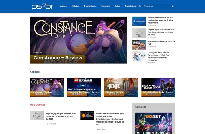This screenshot has height=134, width=205.
Task: Open the Análises menu item
Action: coord(63,6)
